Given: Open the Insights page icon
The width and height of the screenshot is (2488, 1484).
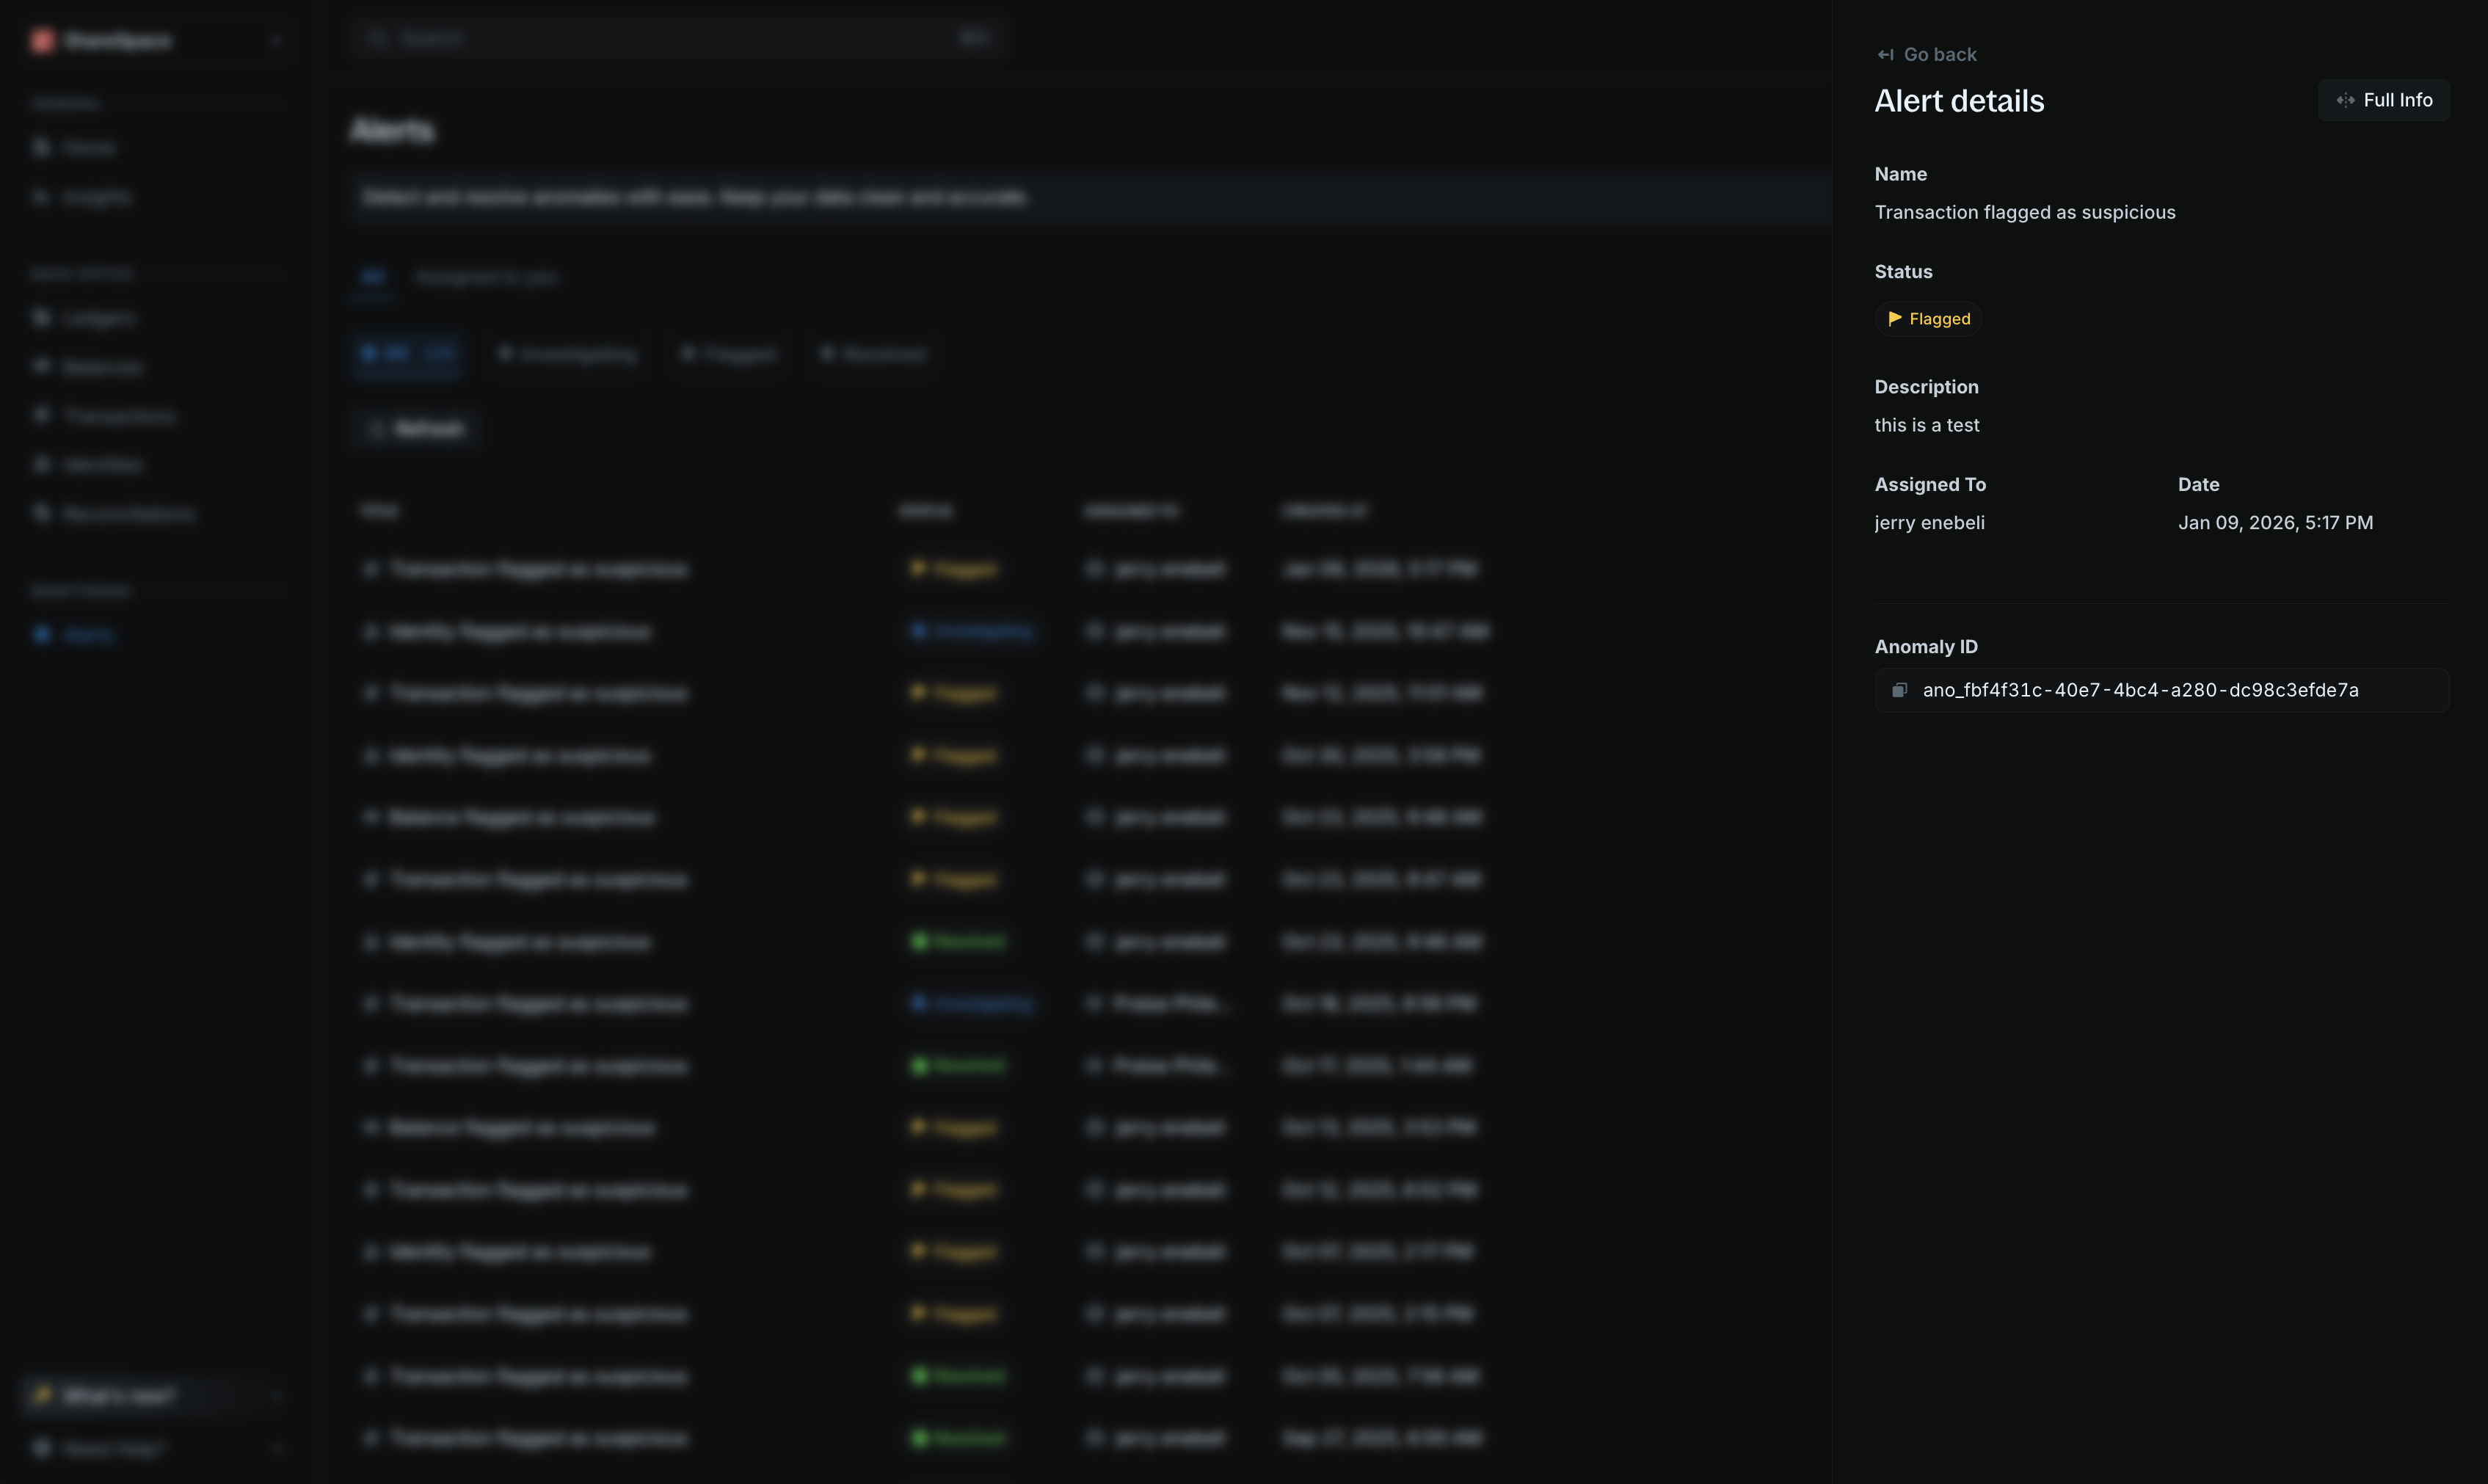Looking at the screenshot, I should tap(40, 196).
